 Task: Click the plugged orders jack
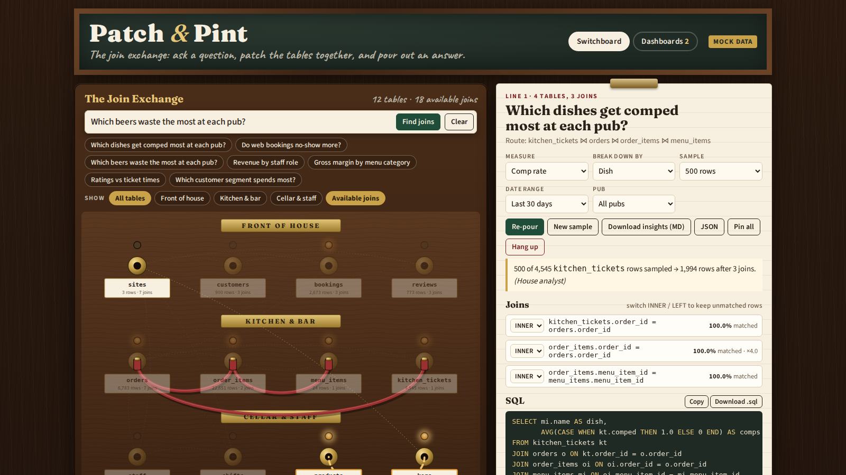(x=137, y=362)
